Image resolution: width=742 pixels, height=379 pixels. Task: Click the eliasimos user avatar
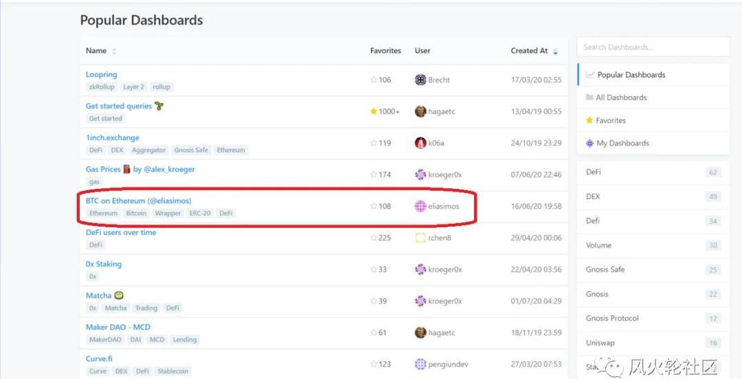[420, 206]
